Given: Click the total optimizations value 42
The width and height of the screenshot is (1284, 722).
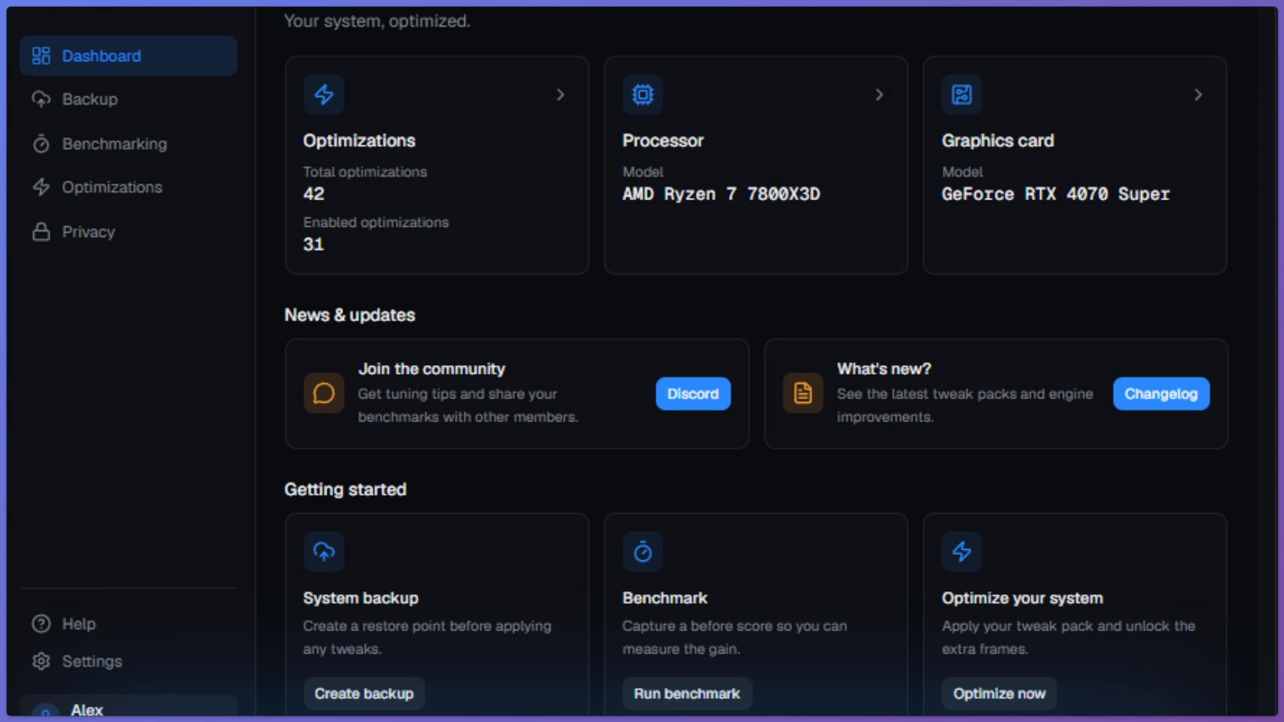Looking at the screenshot, I should [x=314, y=194].
